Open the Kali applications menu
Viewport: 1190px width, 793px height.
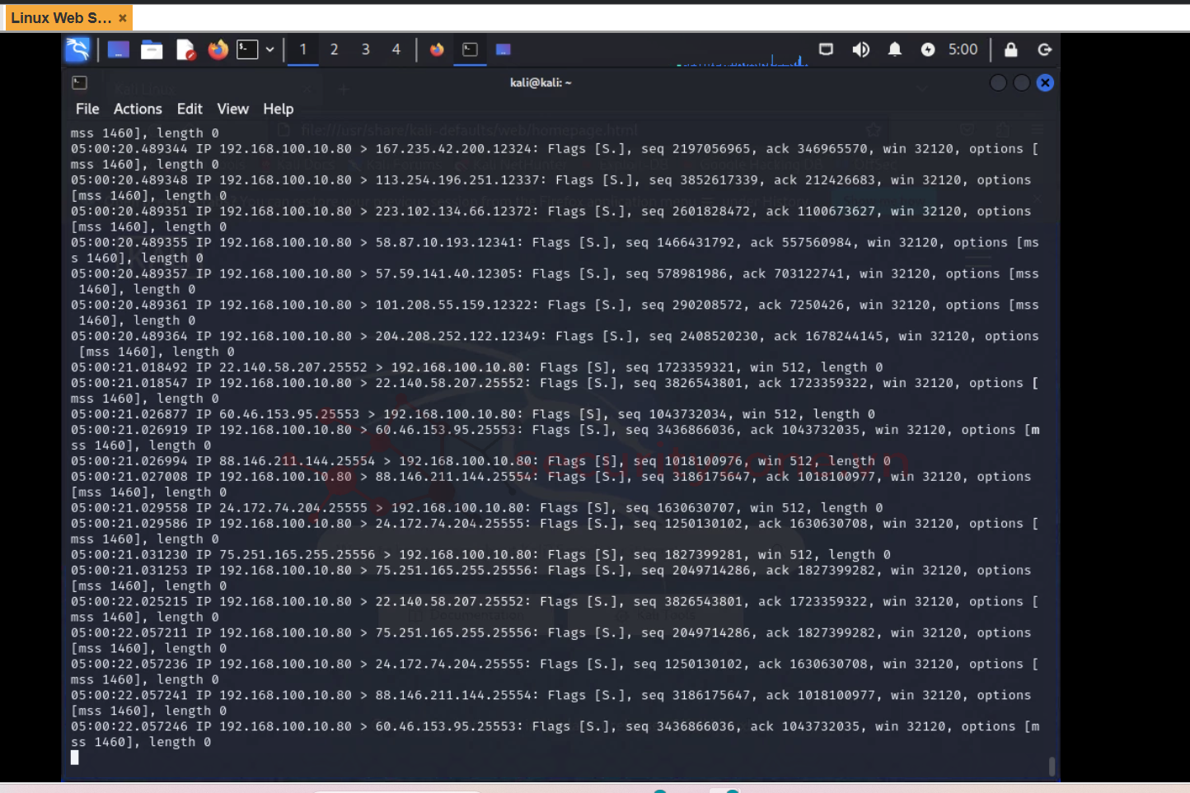pyautogui.click(x=77, y=50)
